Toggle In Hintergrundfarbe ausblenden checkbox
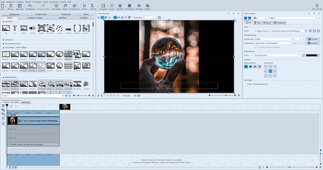 256,47
